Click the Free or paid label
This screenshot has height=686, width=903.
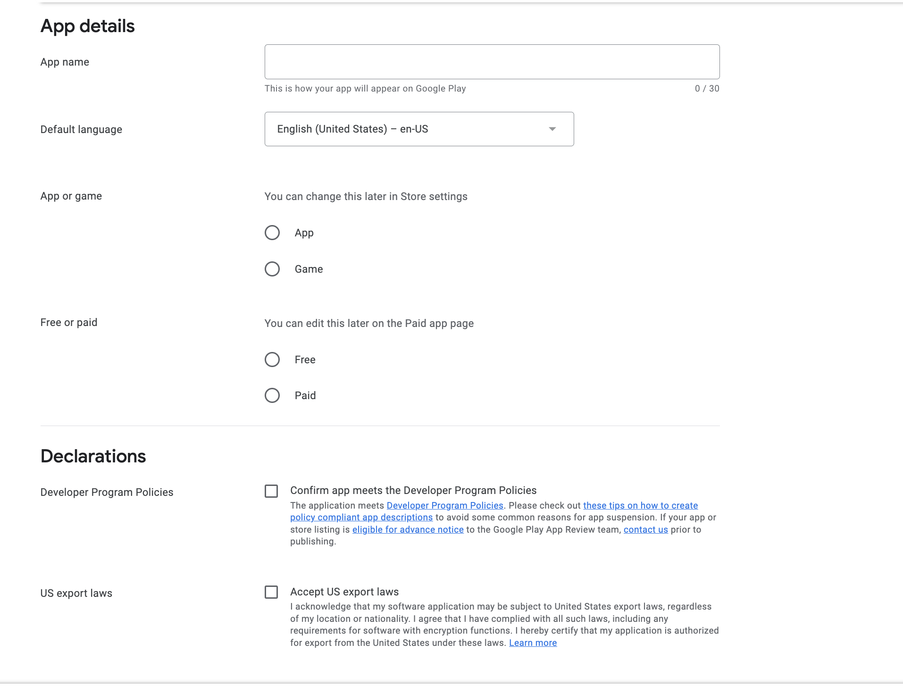(69, 322)
